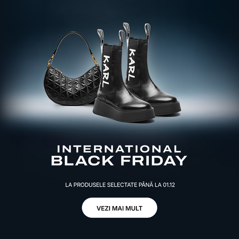The width and height of the screenshot is (239, 239).
Task: Click the emblem at the handbag's center
Action: [73, 82]
